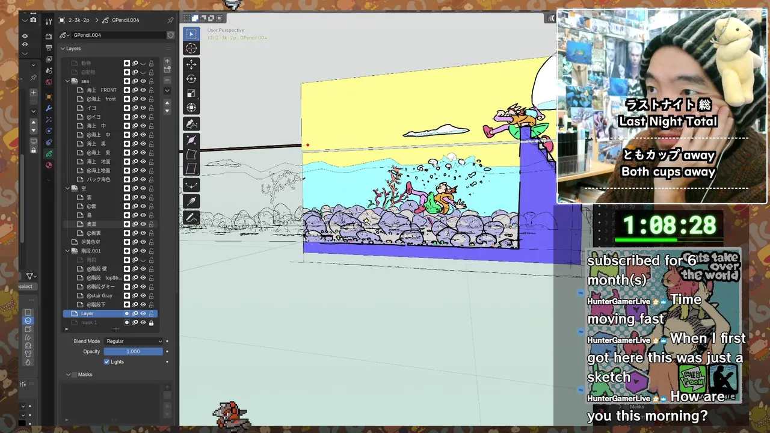Viewport: 770px width, 433px height.
Task: Select the Rotate tool
Action: tap(191, 79)
